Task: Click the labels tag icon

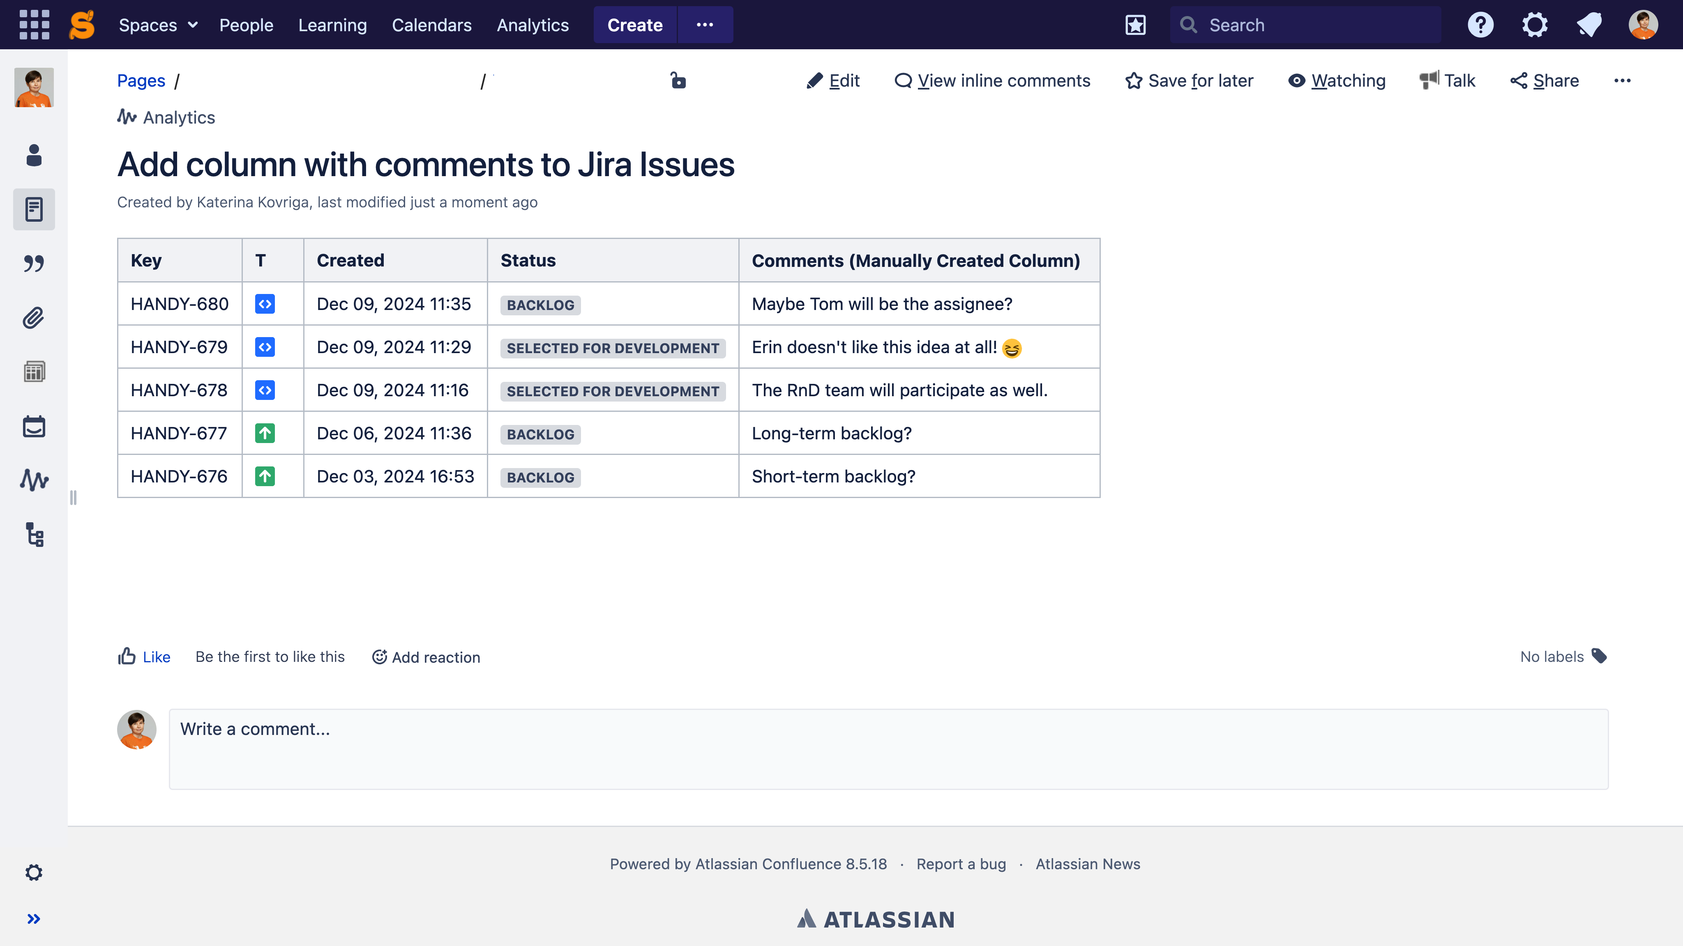Action: [1599, 656]
